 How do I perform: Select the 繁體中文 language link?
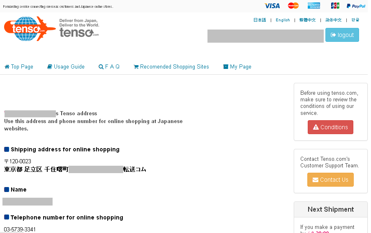pyautogui.click(x=307, y=20)
